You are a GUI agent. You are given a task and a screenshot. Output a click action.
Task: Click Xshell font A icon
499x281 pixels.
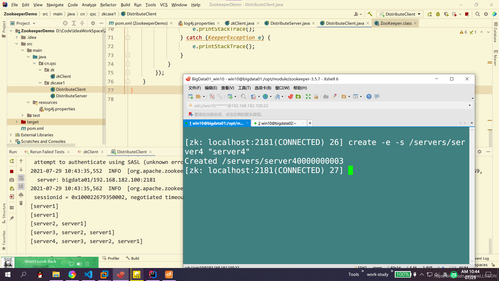[x=277, y=97]
